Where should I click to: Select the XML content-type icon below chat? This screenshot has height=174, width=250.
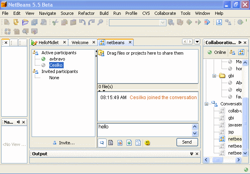coord(138,143)
